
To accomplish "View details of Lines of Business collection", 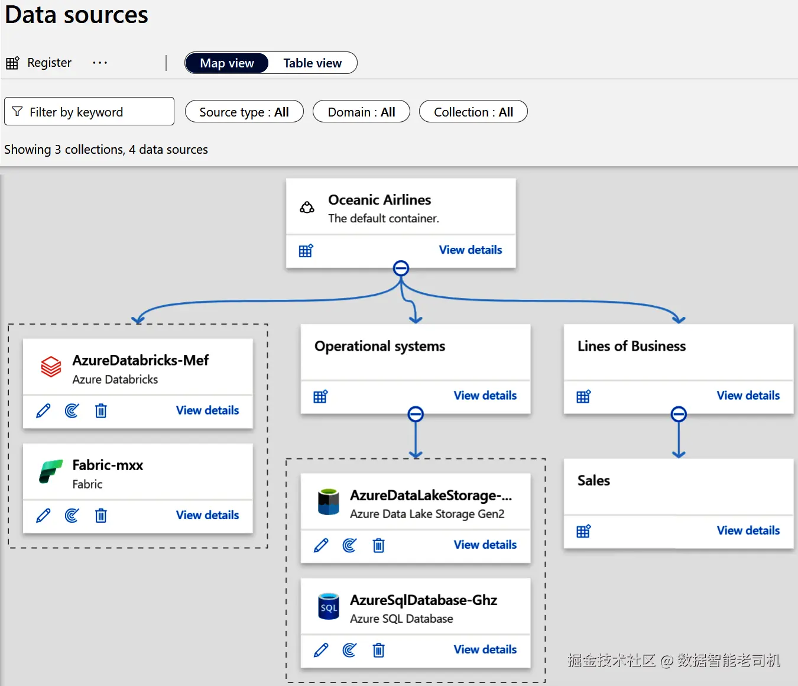I will click(x=748, y=396).
